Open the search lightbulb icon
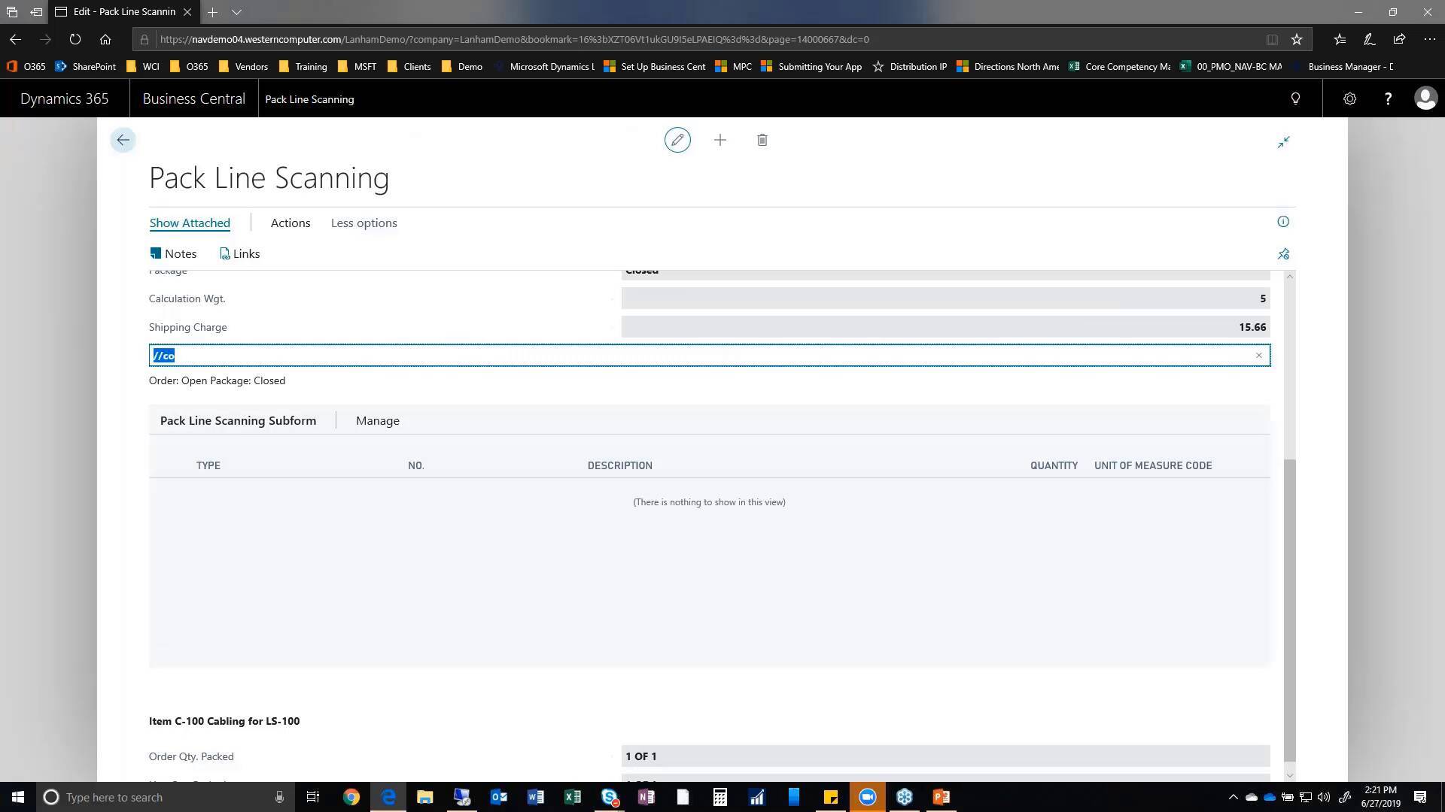This screenshot has width=1445, height=812. tap(1295, 98)
